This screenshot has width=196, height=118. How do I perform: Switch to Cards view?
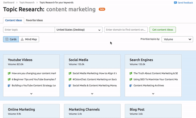[x=11, y=39]
